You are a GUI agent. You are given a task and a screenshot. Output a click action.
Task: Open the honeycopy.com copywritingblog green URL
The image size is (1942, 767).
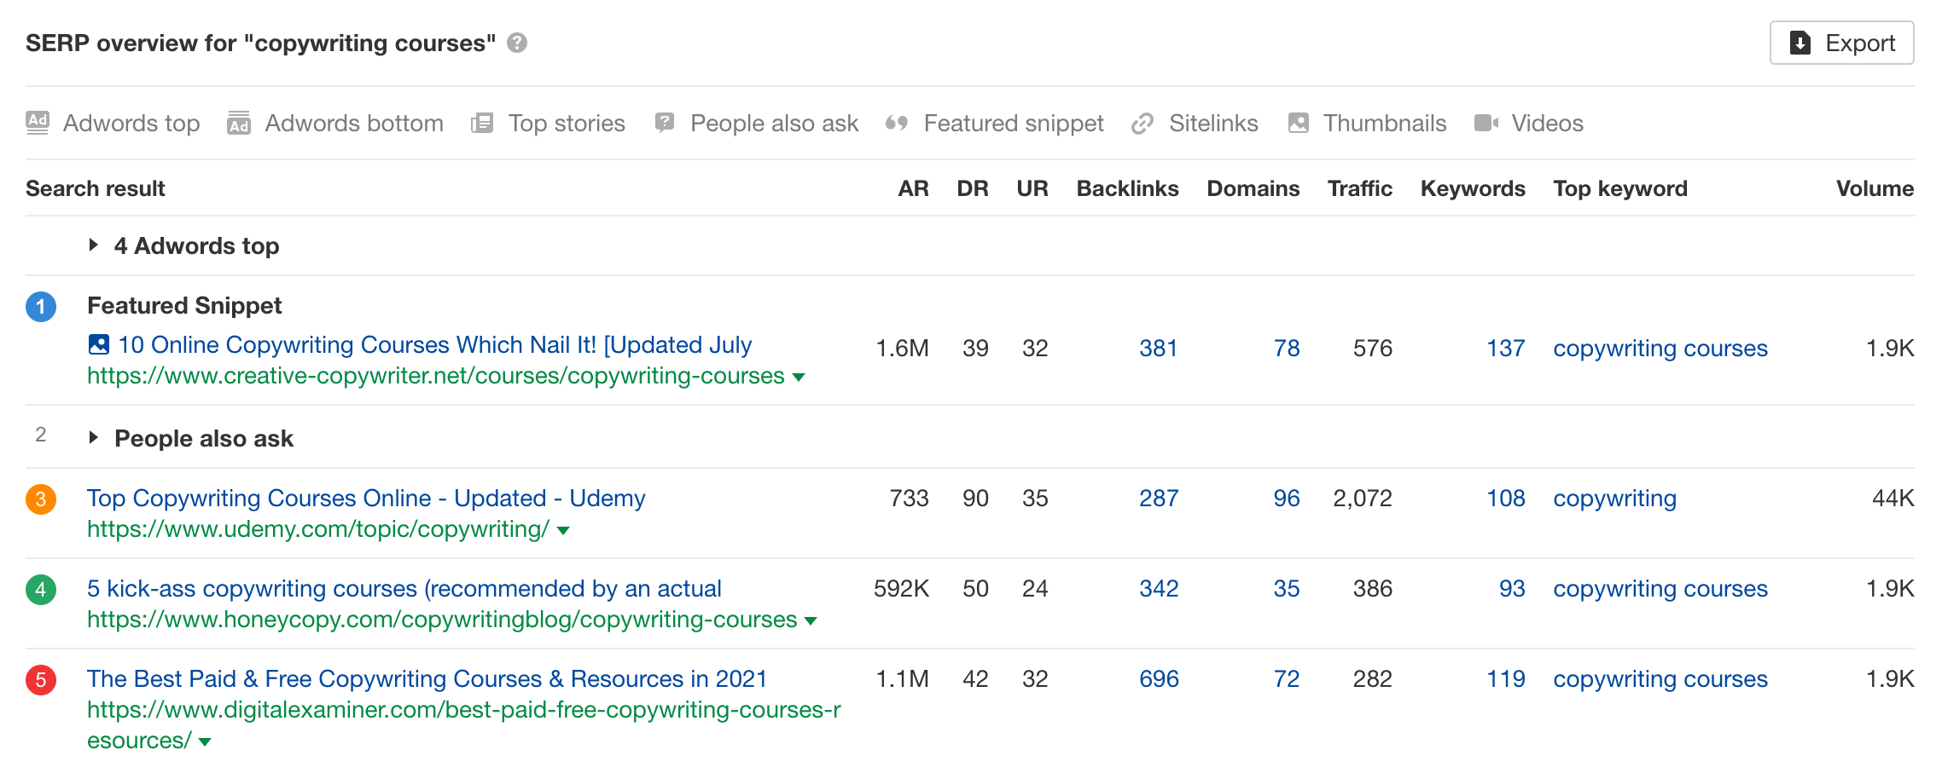[442, 620]
